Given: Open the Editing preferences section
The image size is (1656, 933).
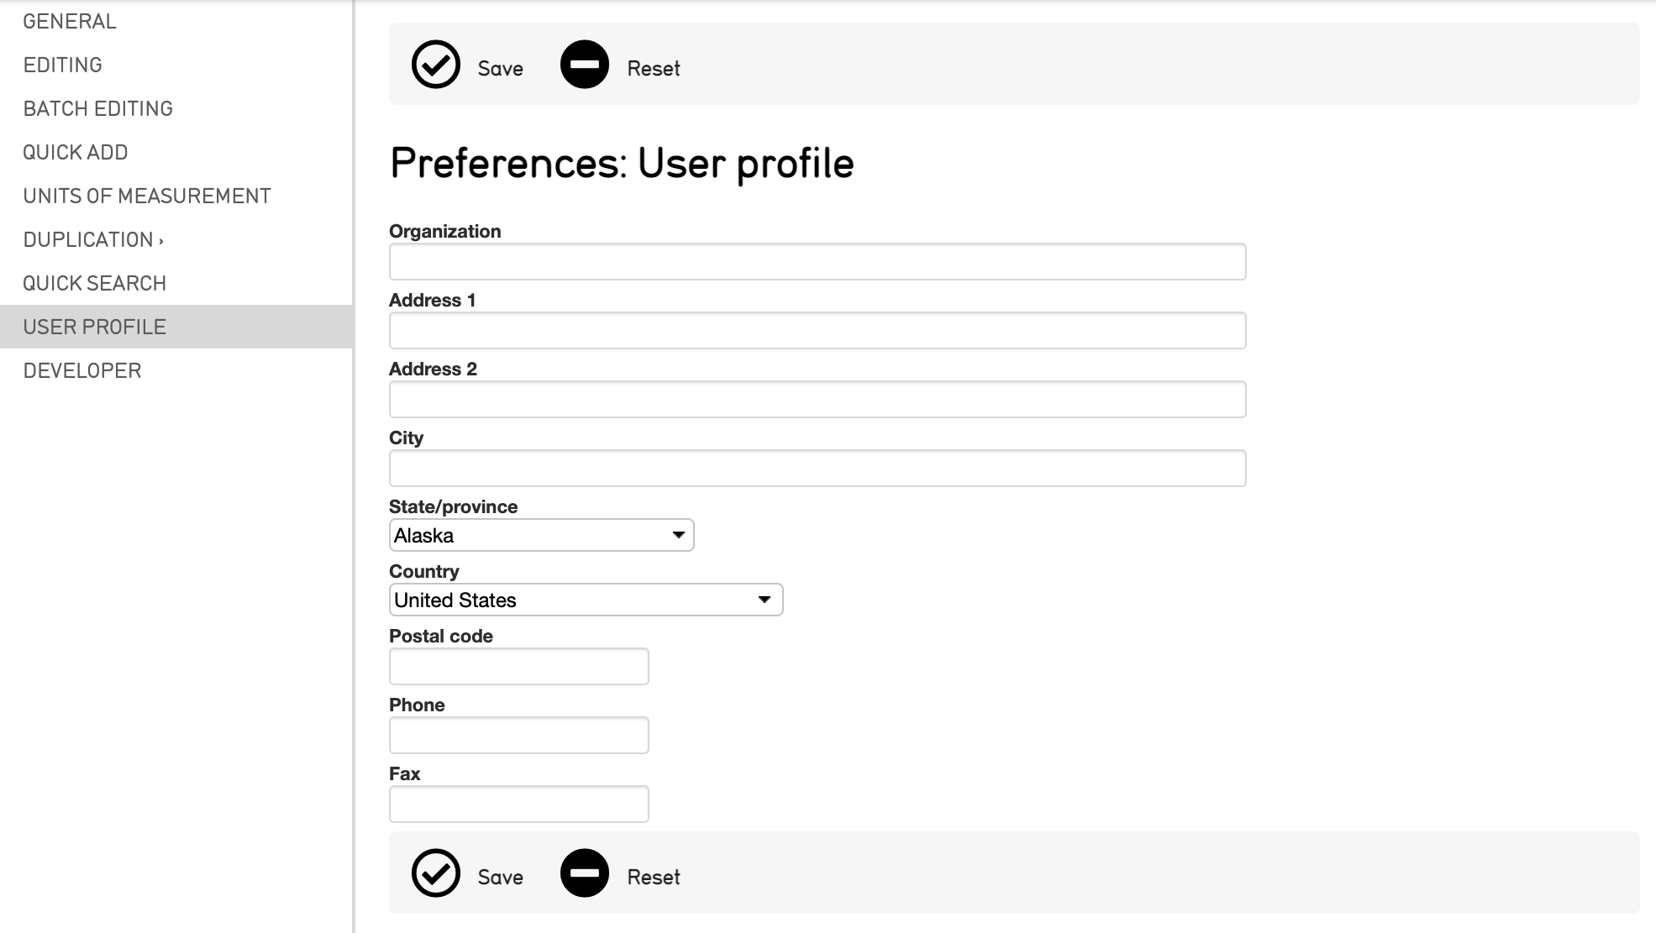Looking at the screenshot, I should pos(62,65).
